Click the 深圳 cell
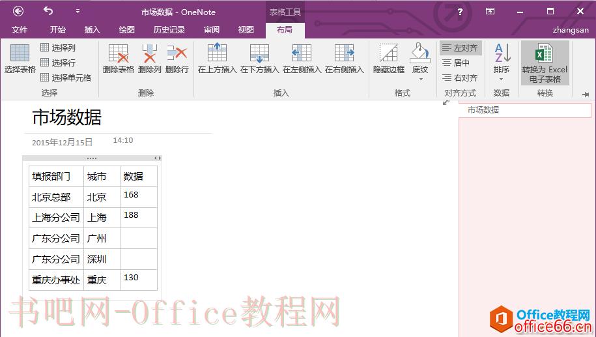The width and height of the screenshot is (596, 337). pos(102,259)
